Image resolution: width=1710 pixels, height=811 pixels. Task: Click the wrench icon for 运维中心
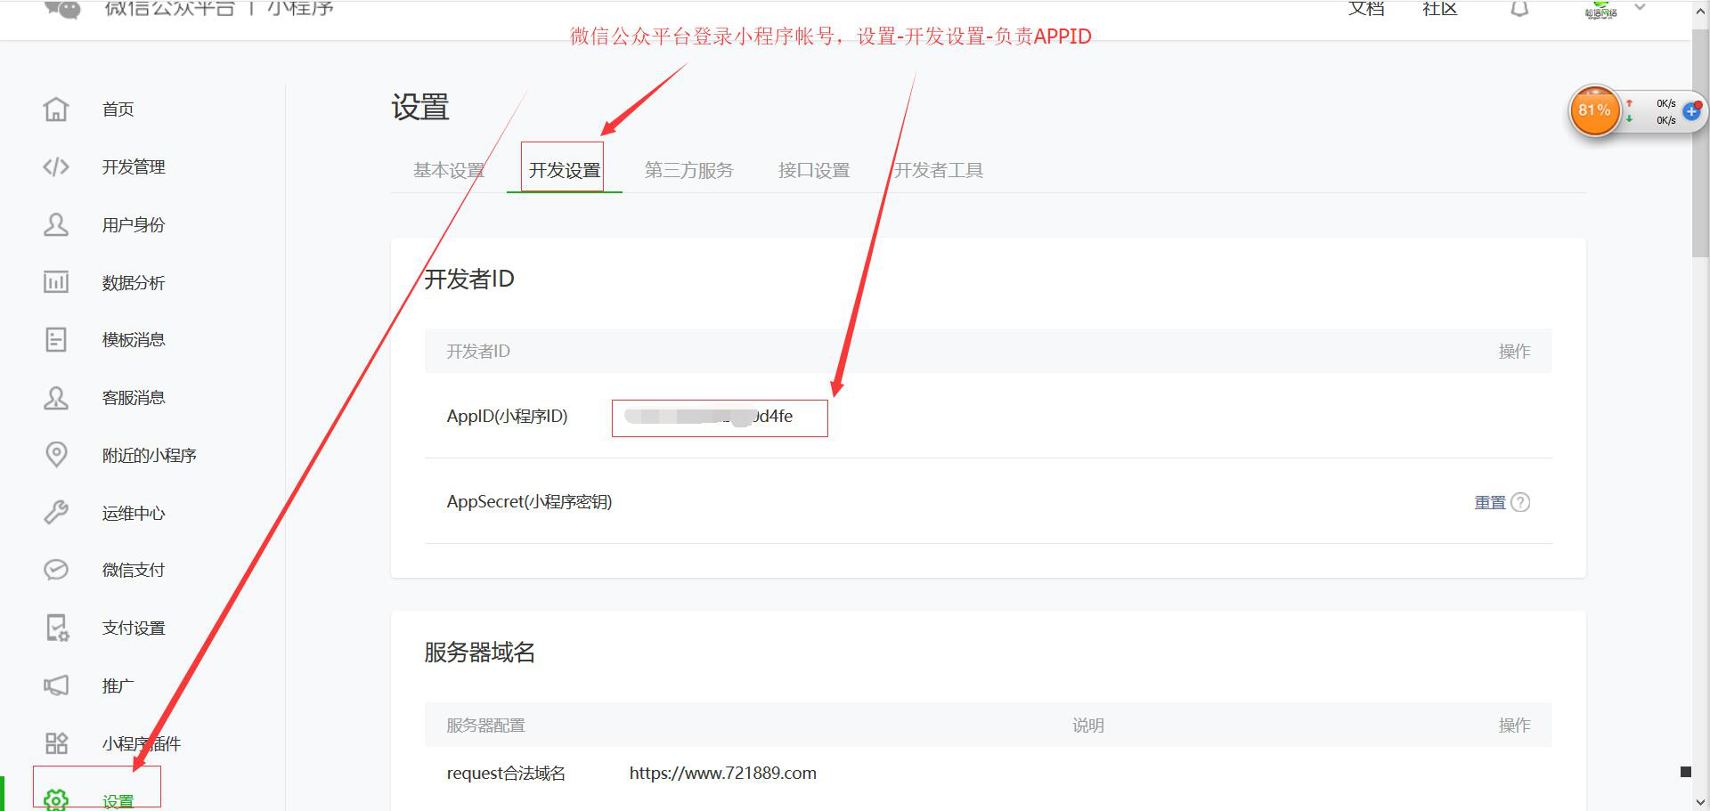pos(56,513)
